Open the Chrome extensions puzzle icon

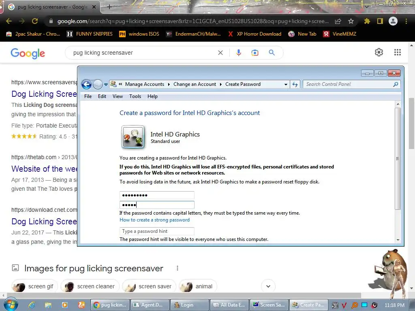367,21
